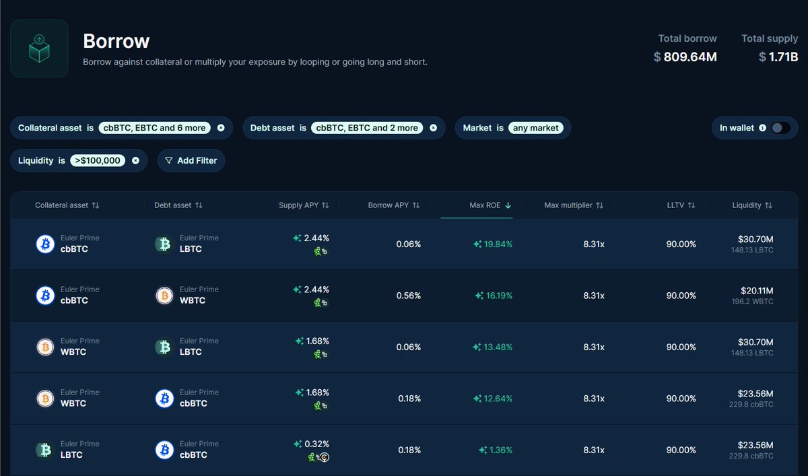Sort by Liquidity column
This screenshot has width=808, height=476.
tap(752, 205)
